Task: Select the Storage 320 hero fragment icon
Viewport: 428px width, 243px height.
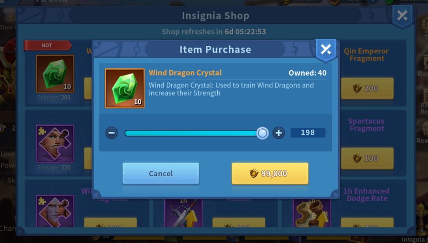Action: (x=55, y=144)
